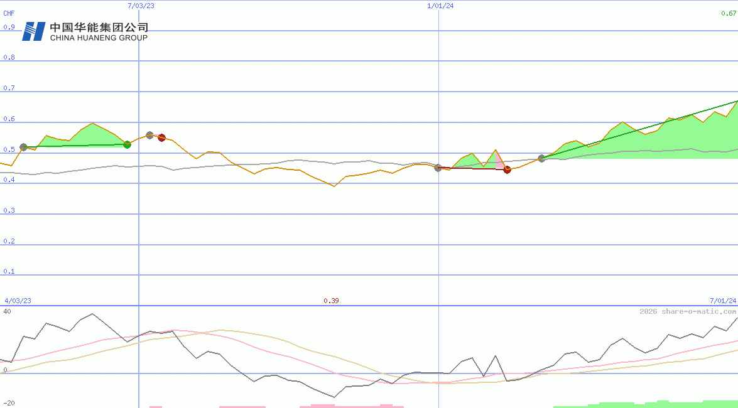Expand the lower indicator panel

click(369, 355)
